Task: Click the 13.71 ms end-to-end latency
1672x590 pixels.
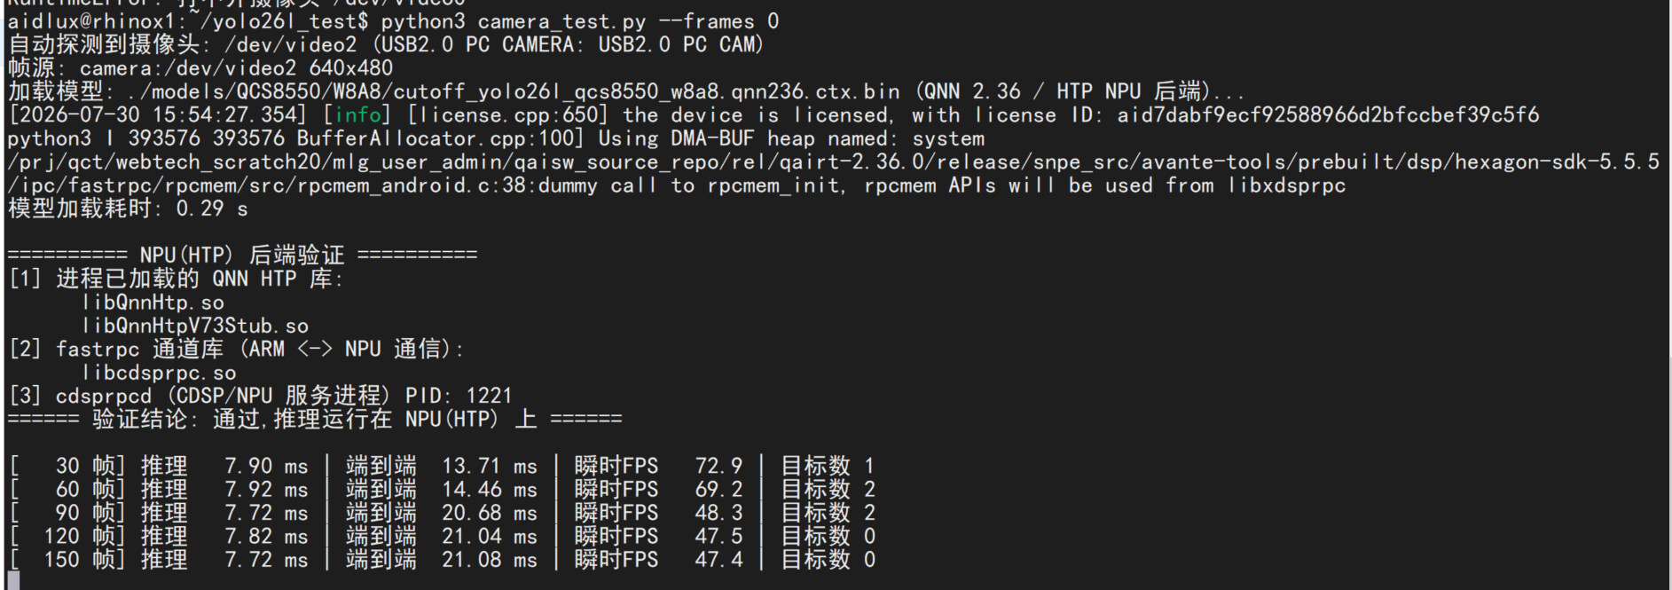Action: pyautogui.click(x=490, y=466)
